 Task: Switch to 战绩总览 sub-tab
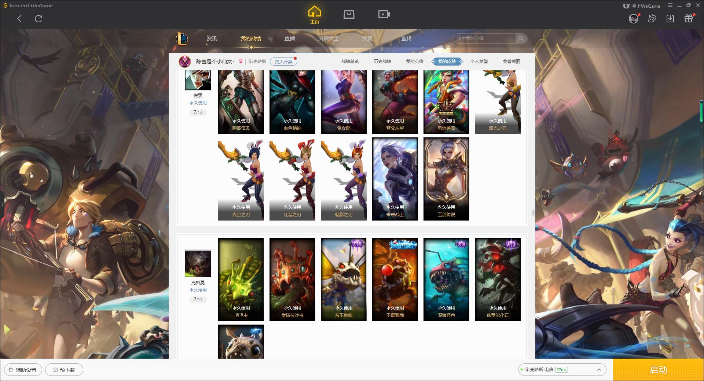(x=350, y=62)
